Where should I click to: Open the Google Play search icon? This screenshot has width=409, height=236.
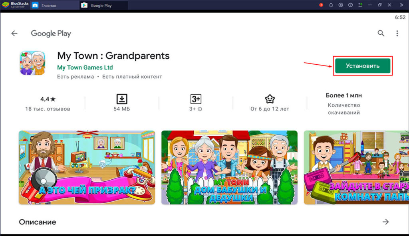click(x=381, y=33)
